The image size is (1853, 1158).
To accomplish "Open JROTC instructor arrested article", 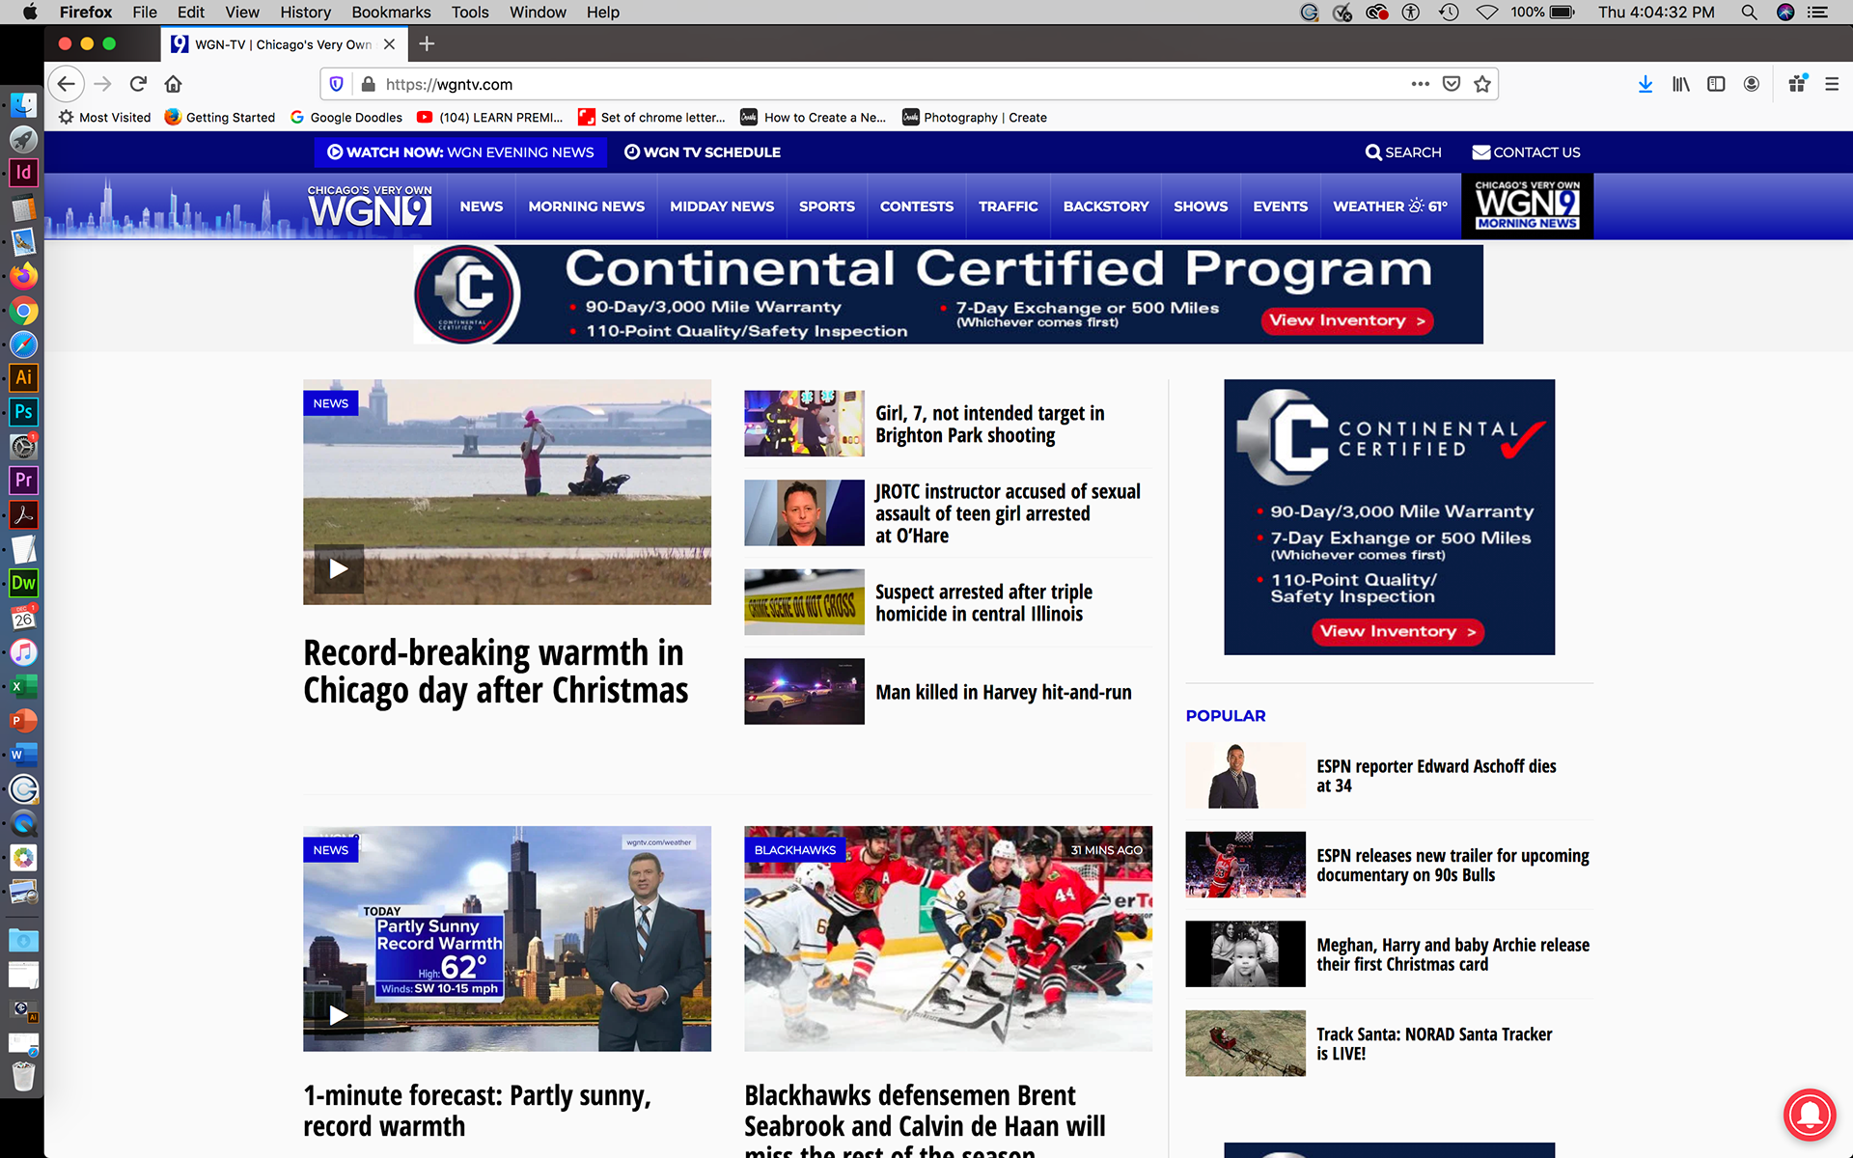I will (1008, 513).
